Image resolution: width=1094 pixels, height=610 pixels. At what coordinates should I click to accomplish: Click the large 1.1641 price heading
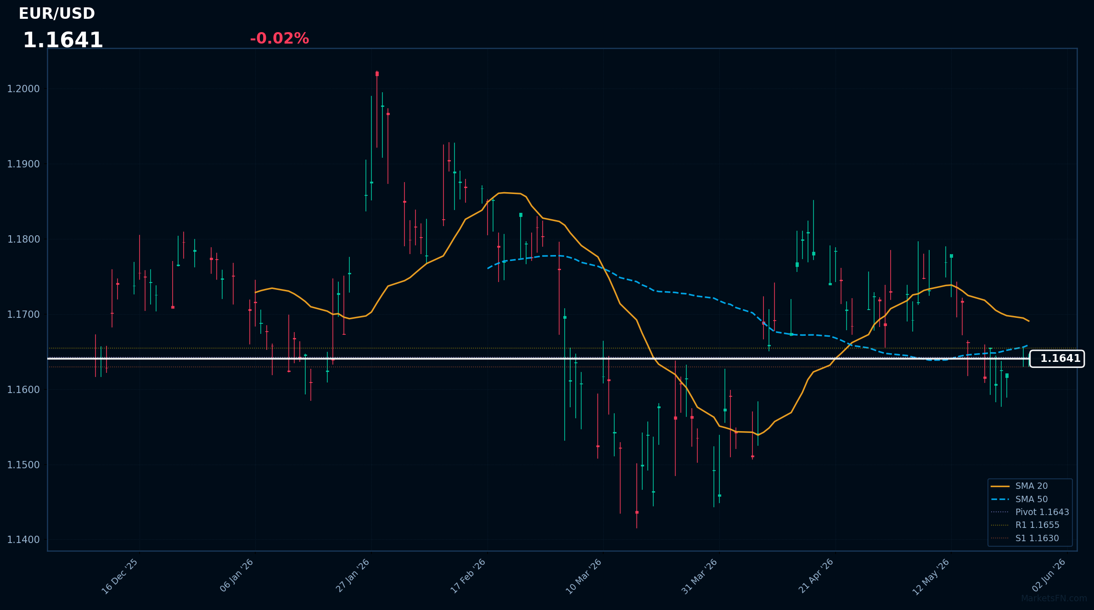click(63, 40)
